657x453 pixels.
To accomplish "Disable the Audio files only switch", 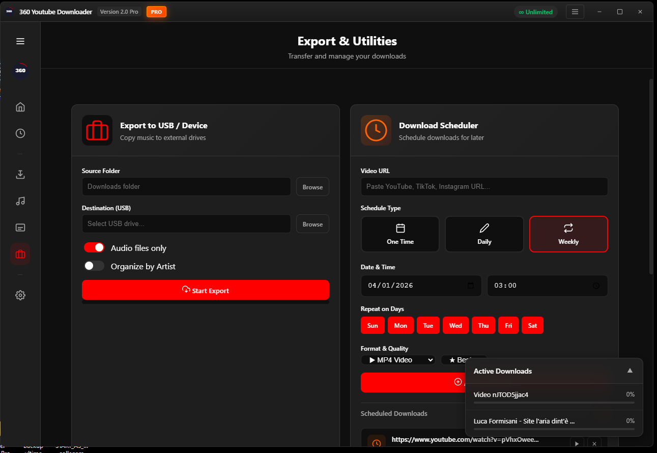I will [94, 247].
